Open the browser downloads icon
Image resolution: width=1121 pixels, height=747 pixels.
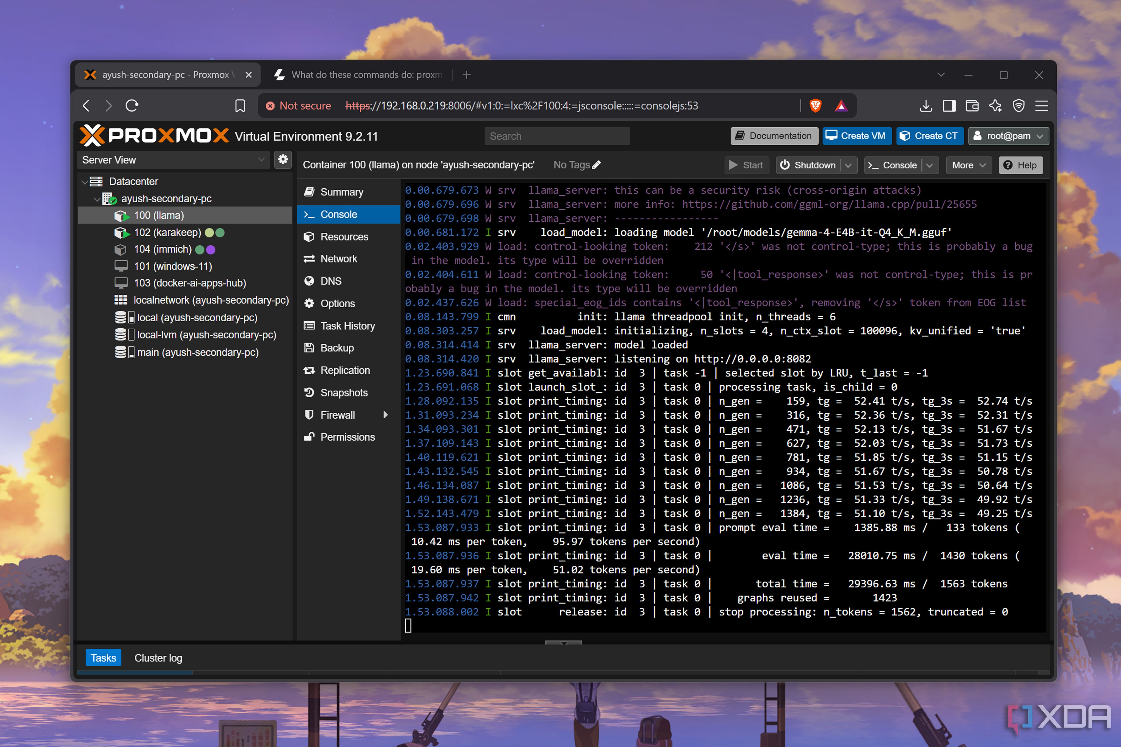pos(926,106)
